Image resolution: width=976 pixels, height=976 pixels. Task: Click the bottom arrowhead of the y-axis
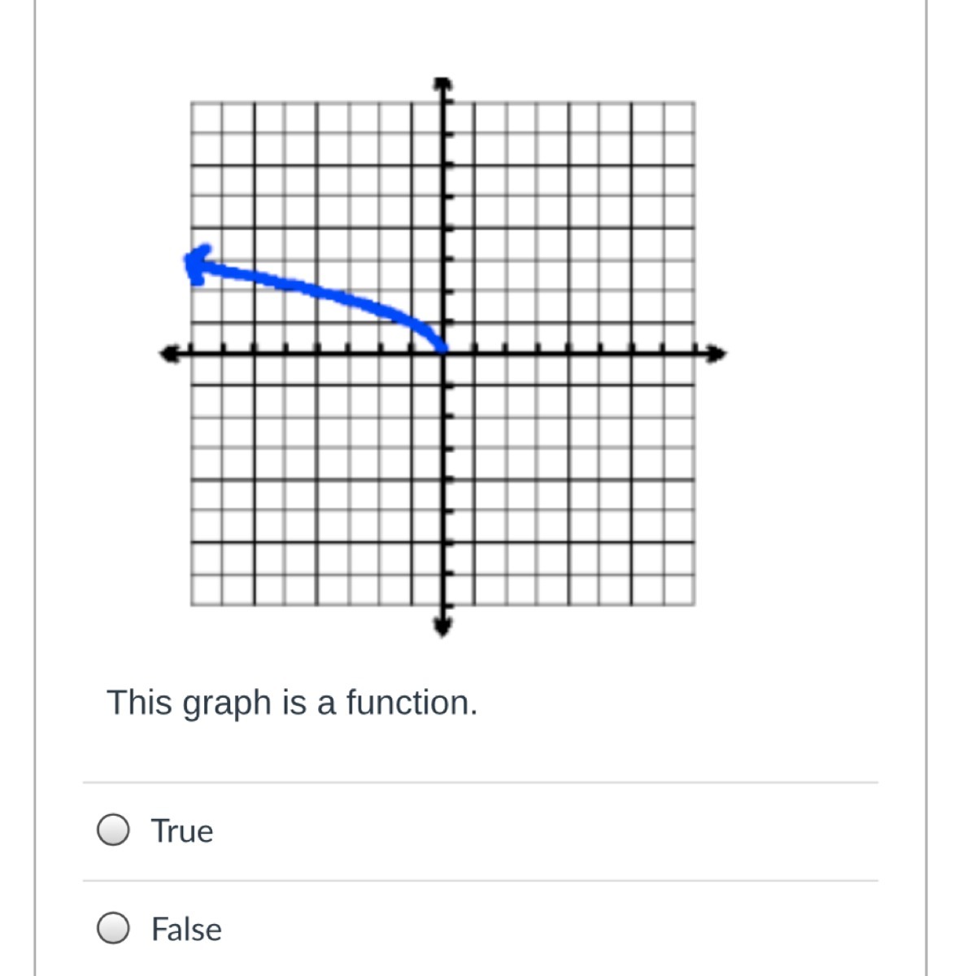coord(442,626)
